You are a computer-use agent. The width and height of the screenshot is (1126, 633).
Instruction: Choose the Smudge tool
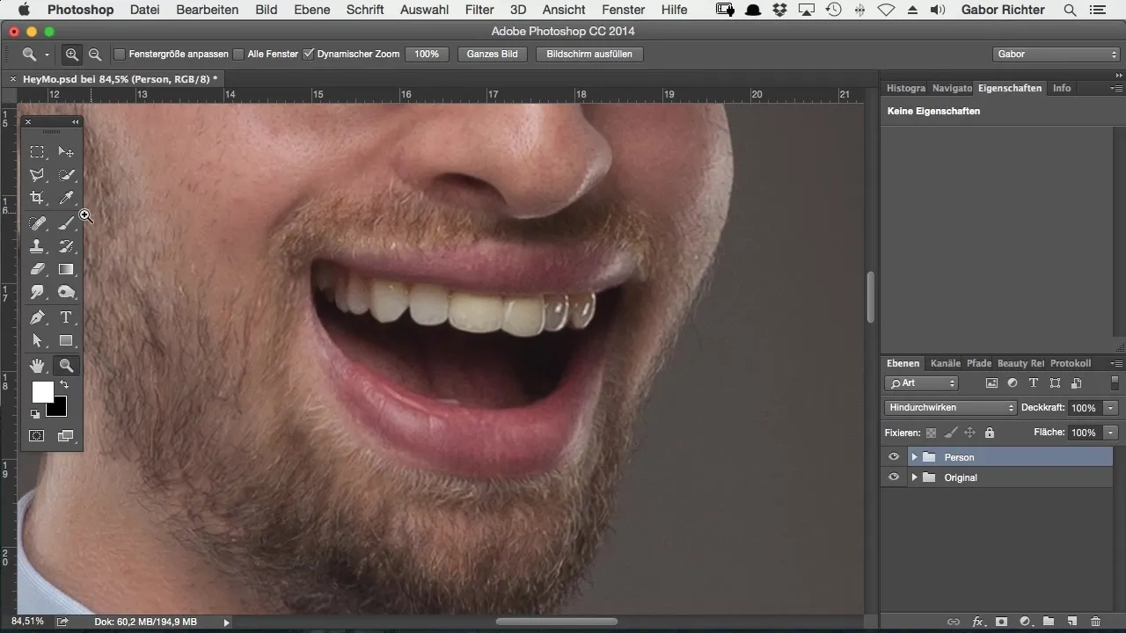[x=37, y=292]
